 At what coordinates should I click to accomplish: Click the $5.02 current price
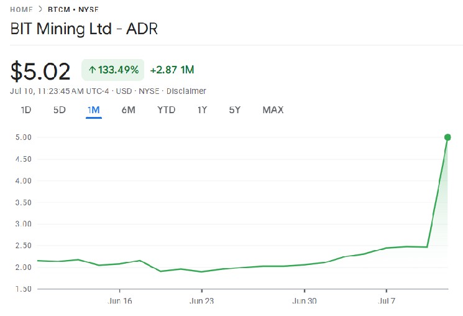40,71
